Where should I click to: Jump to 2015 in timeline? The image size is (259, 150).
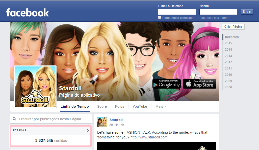[x=228, y=43]
